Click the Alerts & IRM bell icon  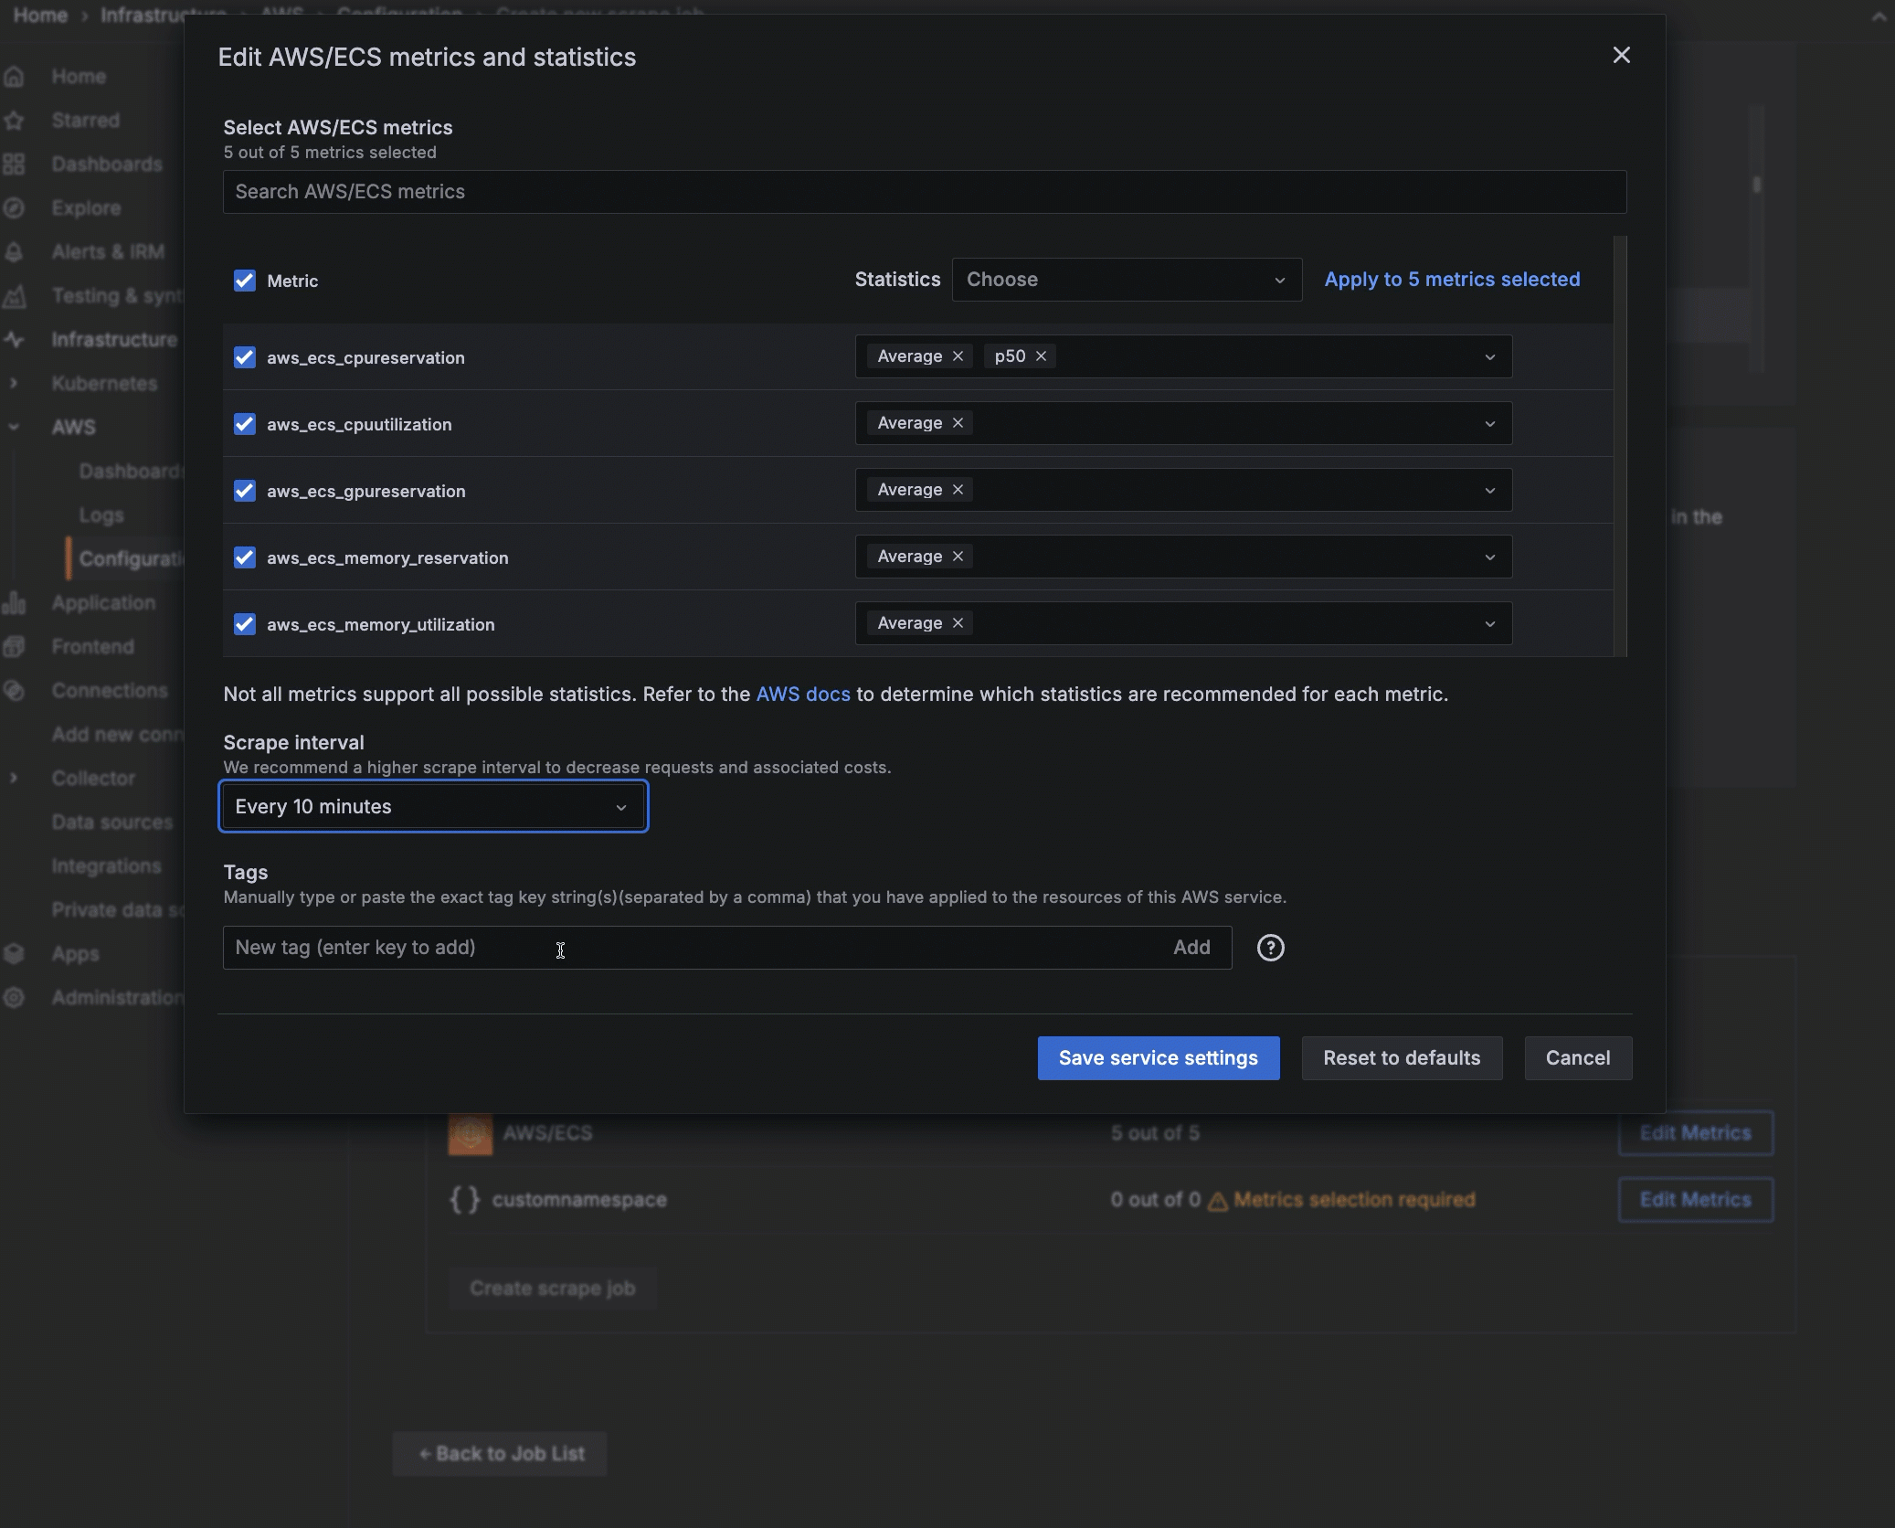[x=14, y=252]
